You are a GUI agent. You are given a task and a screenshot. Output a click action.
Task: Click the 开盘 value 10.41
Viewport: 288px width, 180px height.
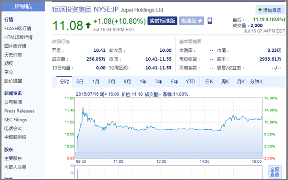point(99,50)
